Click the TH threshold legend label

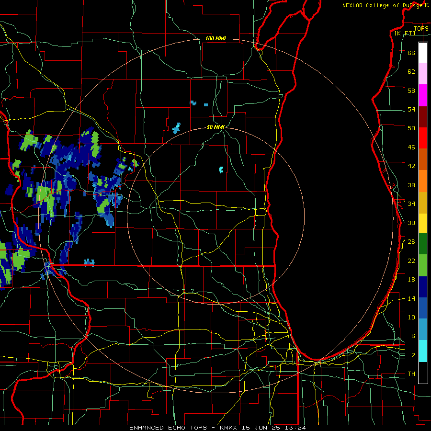[411, 374]
